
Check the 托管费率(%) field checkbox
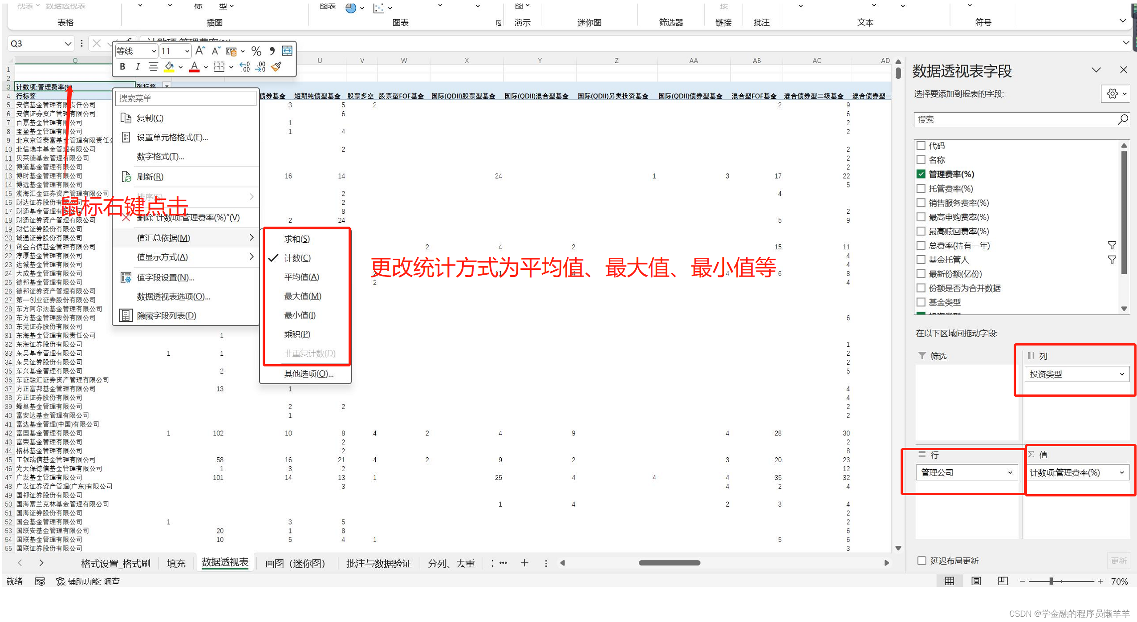pyautogui.click(x=921, y=188)
